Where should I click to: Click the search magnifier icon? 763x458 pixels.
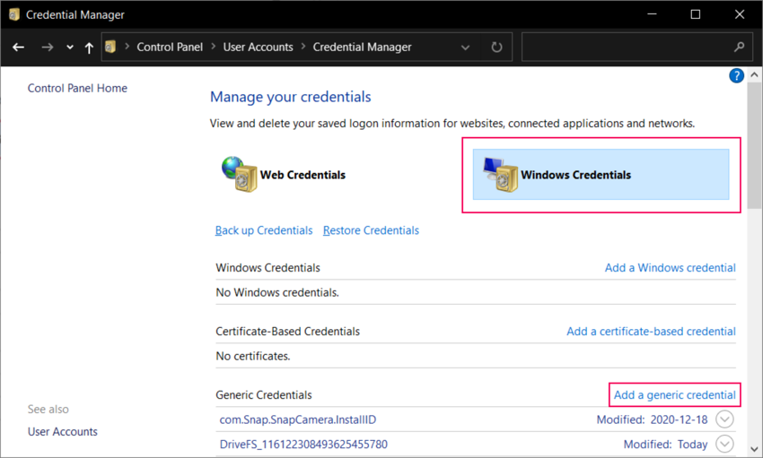pos(740,47)
